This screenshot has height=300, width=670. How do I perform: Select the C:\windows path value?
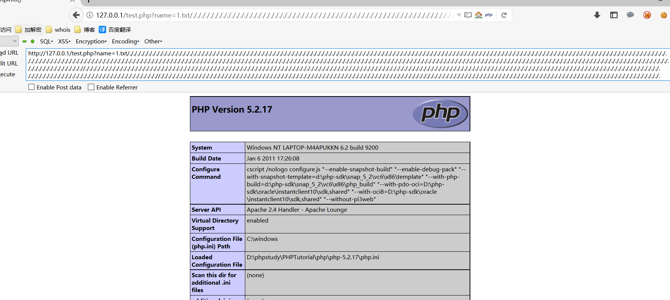point(262,239)
